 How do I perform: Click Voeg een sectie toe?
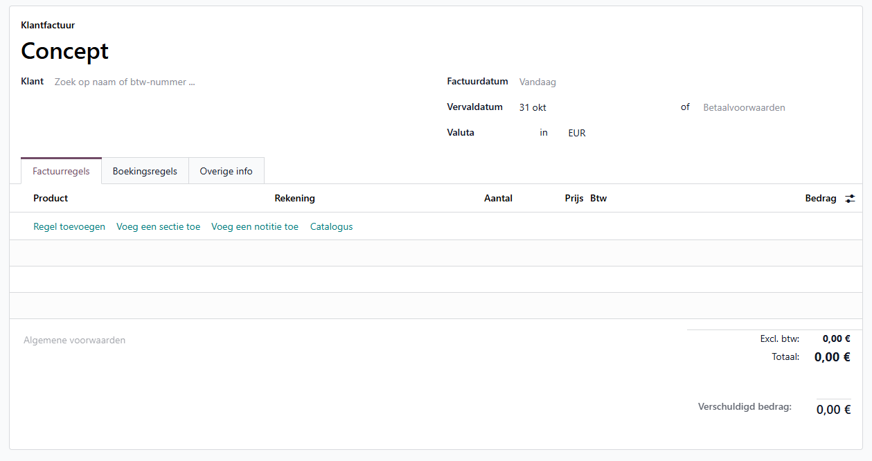click(158, 226)
